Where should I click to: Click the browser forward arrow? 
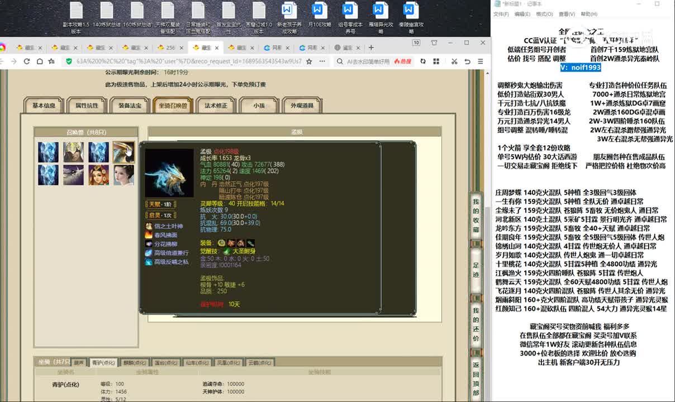(x=14, y=61)
